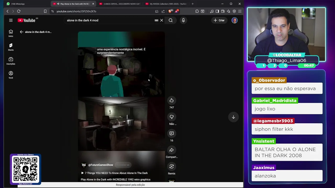
Task: Click the browser address bar URL
Action: coord(76,11)
